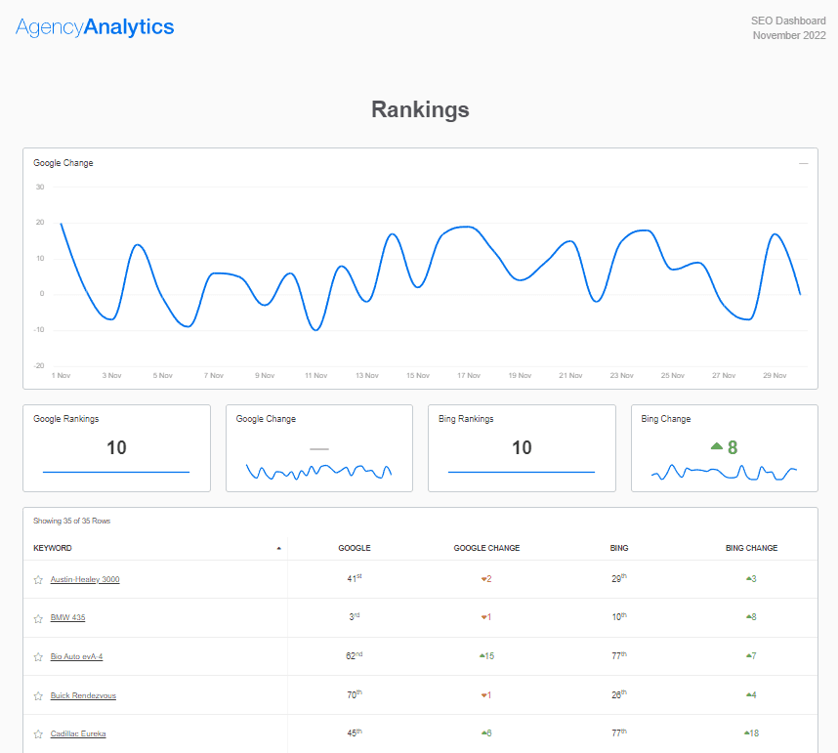Click the Buick Rendezvous star icon
Screen dimensions: 838x753
coord(38,695)
